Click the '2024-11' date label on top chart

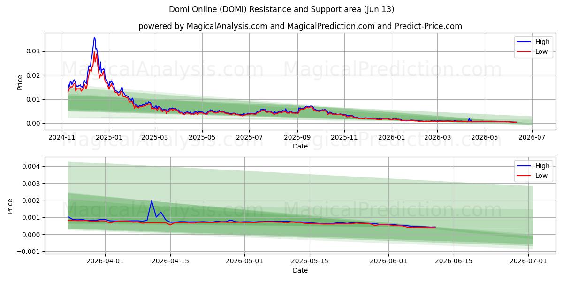62,137
